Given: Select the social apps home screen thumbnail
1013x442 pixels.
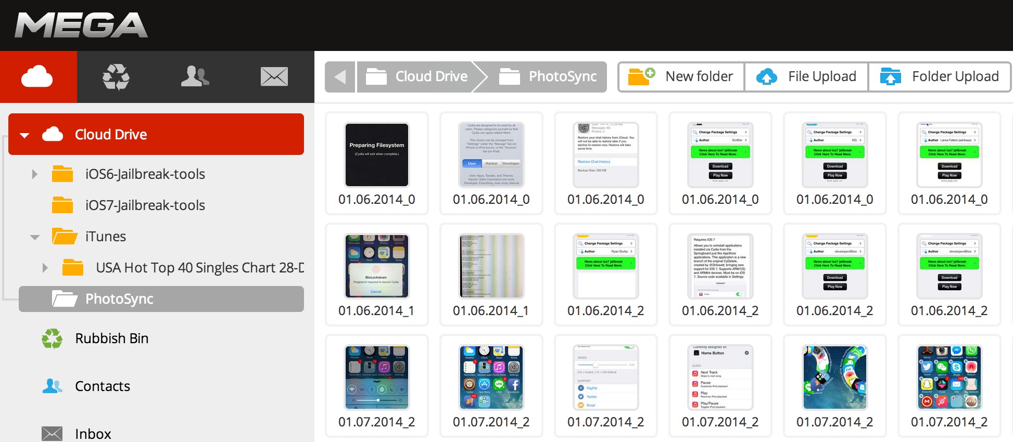Looking at the screenshot, I should tap(949, 378).
